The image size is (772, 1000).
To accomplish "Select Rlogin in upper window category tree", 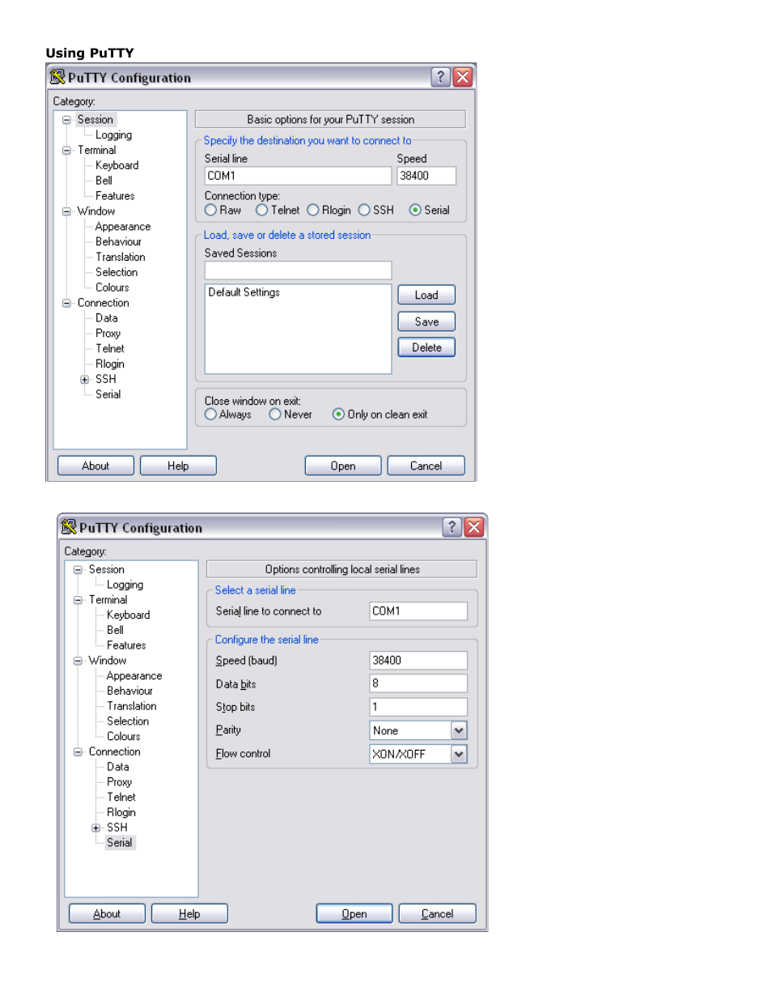I will [x=110, y=364].
